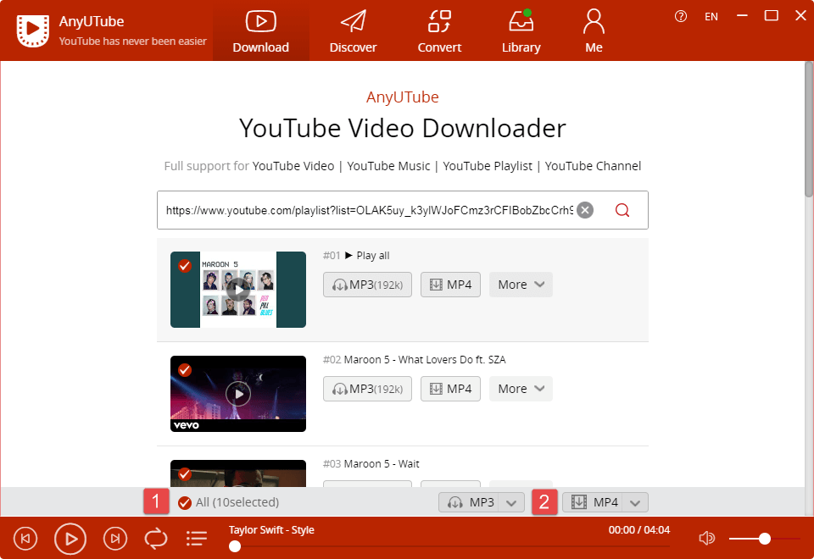Open the bulk MP4 quality dropdown arrow
814x559 pixels.
pyautogui.click(x=635, y=502)
